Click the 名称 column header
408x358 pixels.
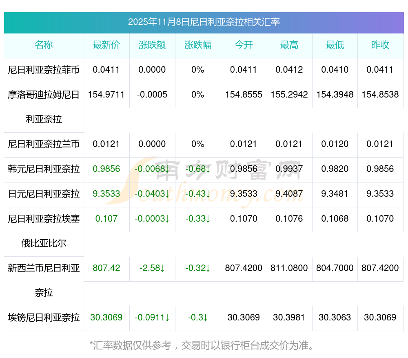click(44, 45)
